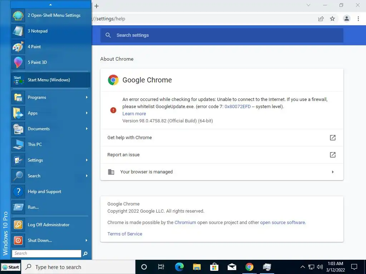Open Help and Support question mark icon

click(x=18, y=192)
